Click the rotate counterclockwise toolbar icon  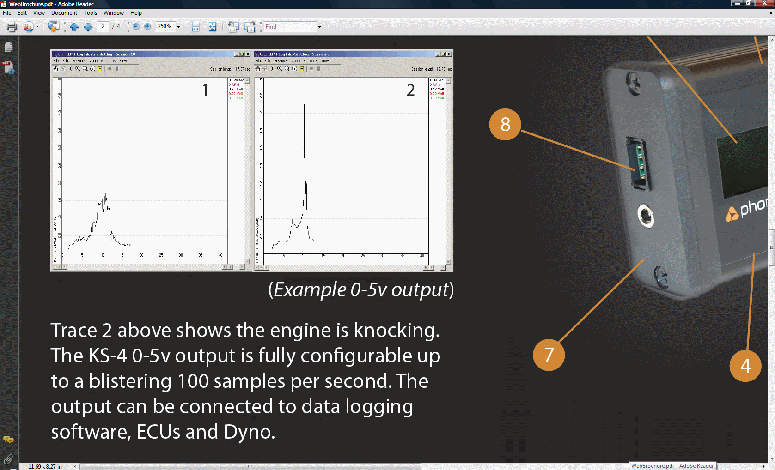pyautogui.click(x=233, y=27)
